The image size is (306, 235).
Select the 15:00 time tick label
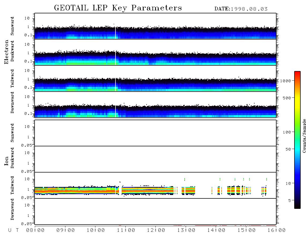pyautogui.click(x=247, y=230)
